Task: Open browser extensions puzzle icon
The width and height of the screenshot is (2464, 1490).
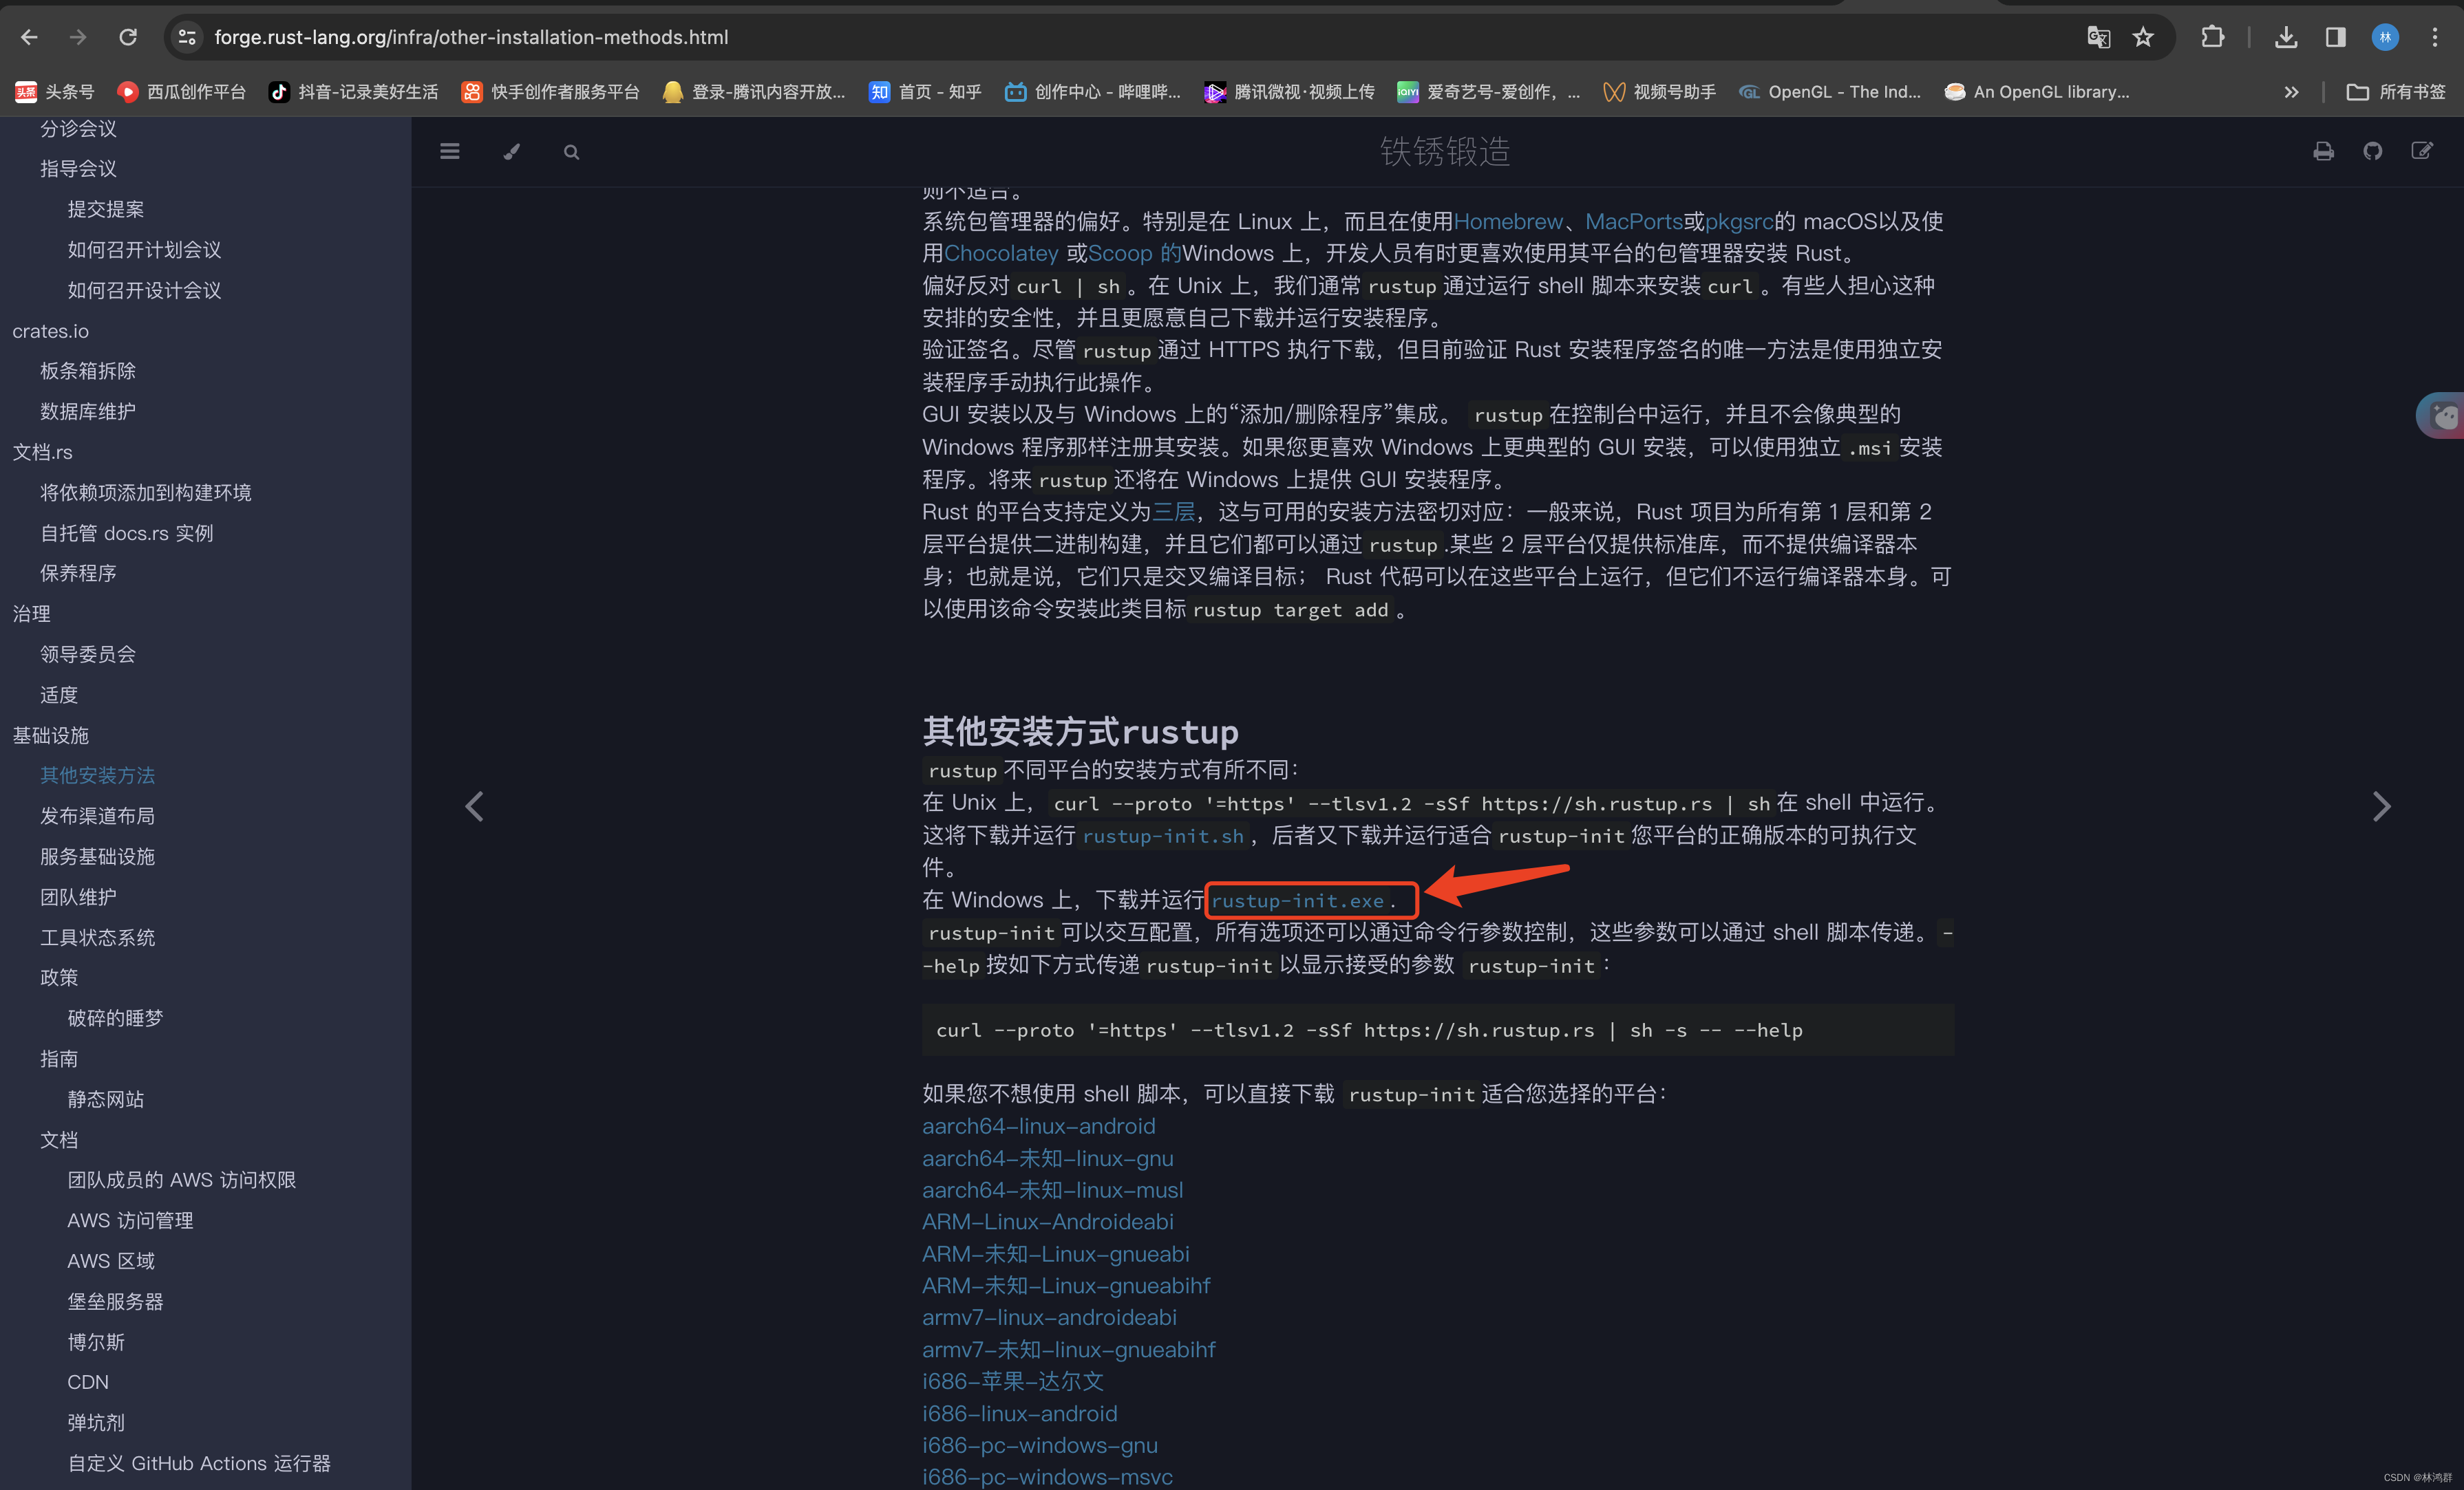Action: click(x=2212, y=37)
